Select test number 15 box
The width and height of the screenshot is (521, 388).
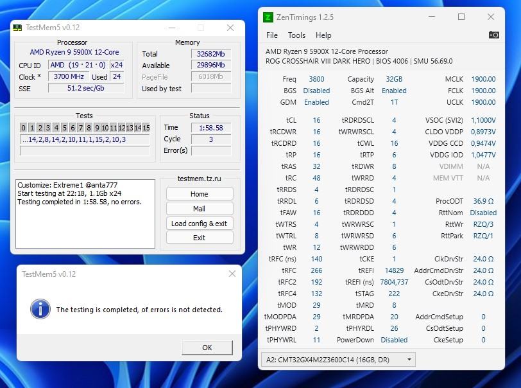click(146, 128)
